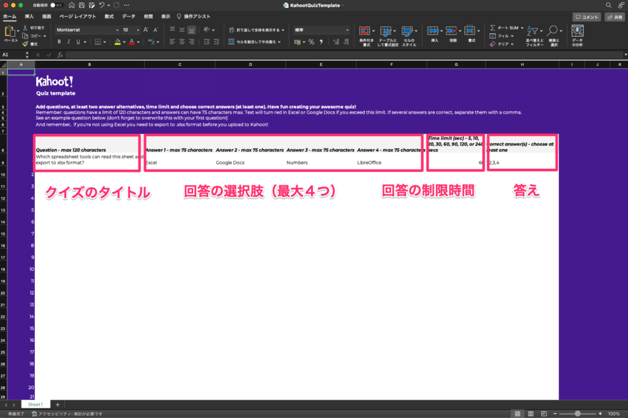Expand the セルを結合して中央揃え merge dropdown
The width and height of the screenshot is (628, 418).
pos(279,42)
